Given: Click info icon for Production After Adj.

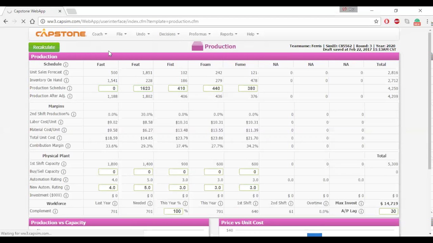Looking at the screenshot, I should pos(70,96).
